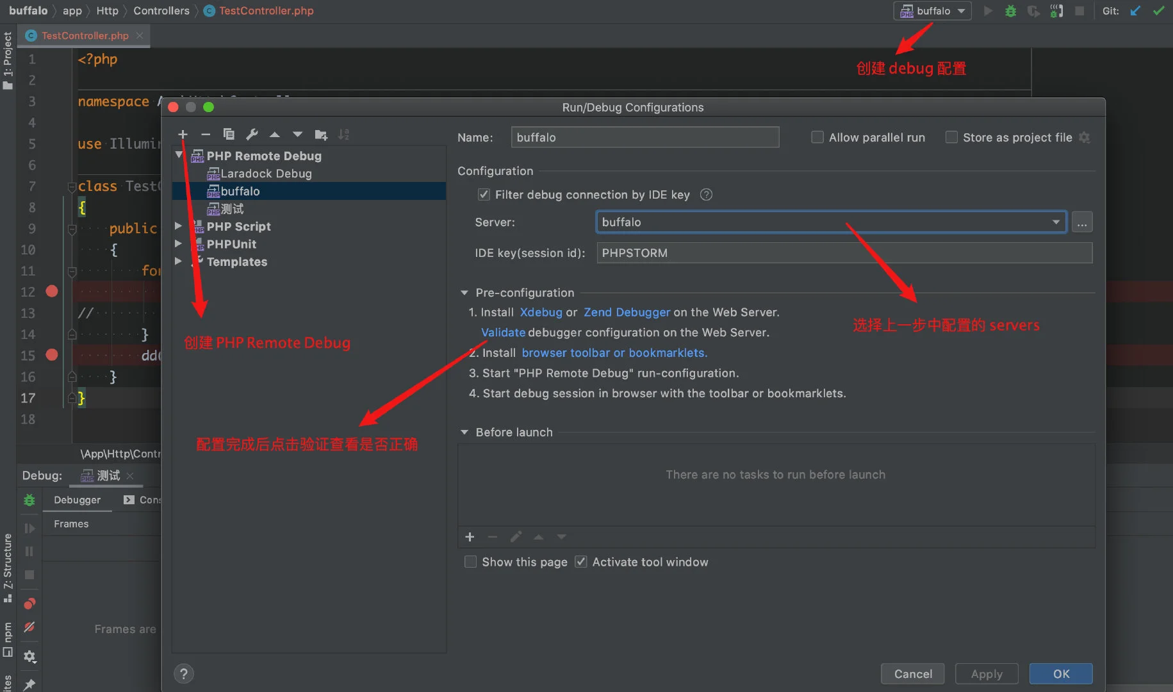Expand the PHP Script tree node
1173x692 pixels.
click(x=179, y=226)
